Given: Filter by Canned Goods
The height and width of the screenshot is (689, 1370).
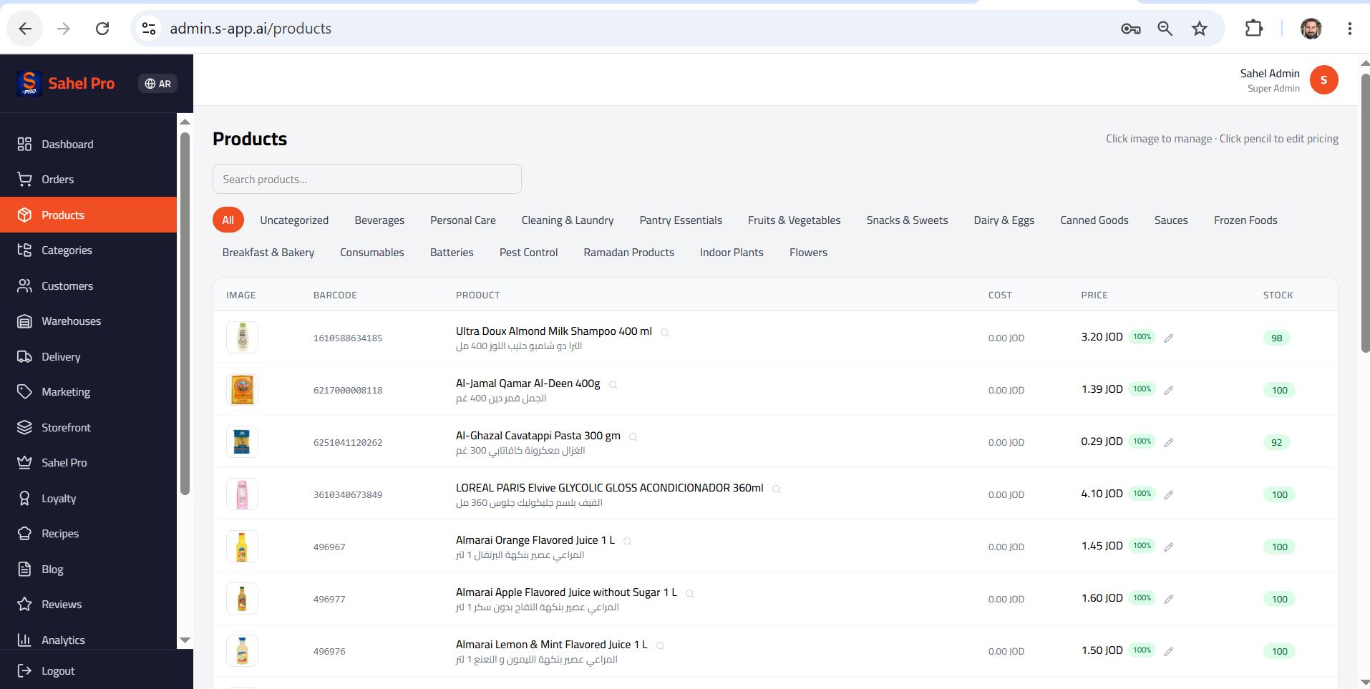Looking at the screenshot, I should coord(1094,220).
